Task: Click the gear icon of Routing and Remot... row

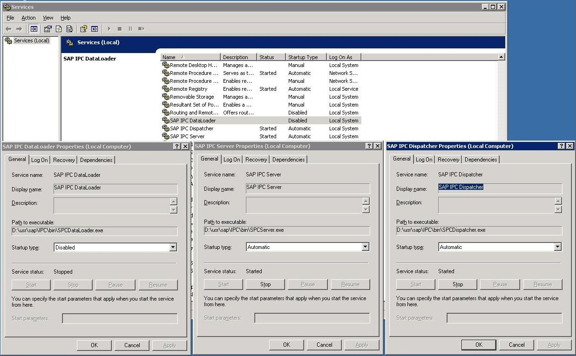Action: pyautogui.click(x=165, y=112)
